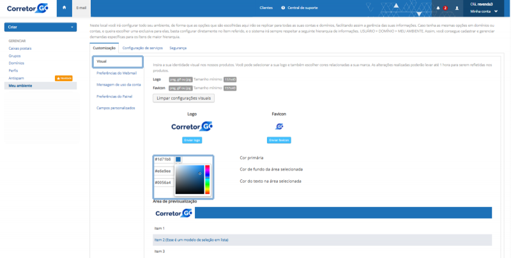Click the 'Cor primária' label
The image size is (511, 258).
pos(252,158)
